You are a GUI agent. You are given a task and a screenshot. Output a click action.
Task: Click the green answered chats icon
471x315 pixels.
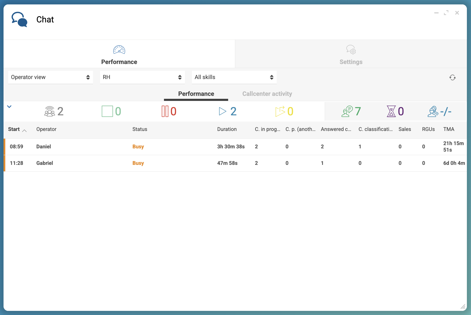pyautogui.click(x=347, y=111)
